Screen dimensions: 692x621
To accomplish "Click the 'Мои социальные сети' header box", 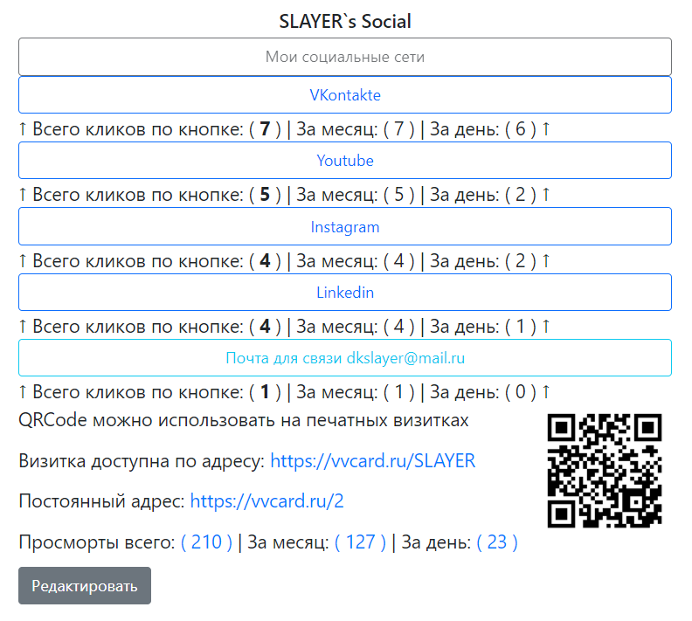I will coord(344,57).
